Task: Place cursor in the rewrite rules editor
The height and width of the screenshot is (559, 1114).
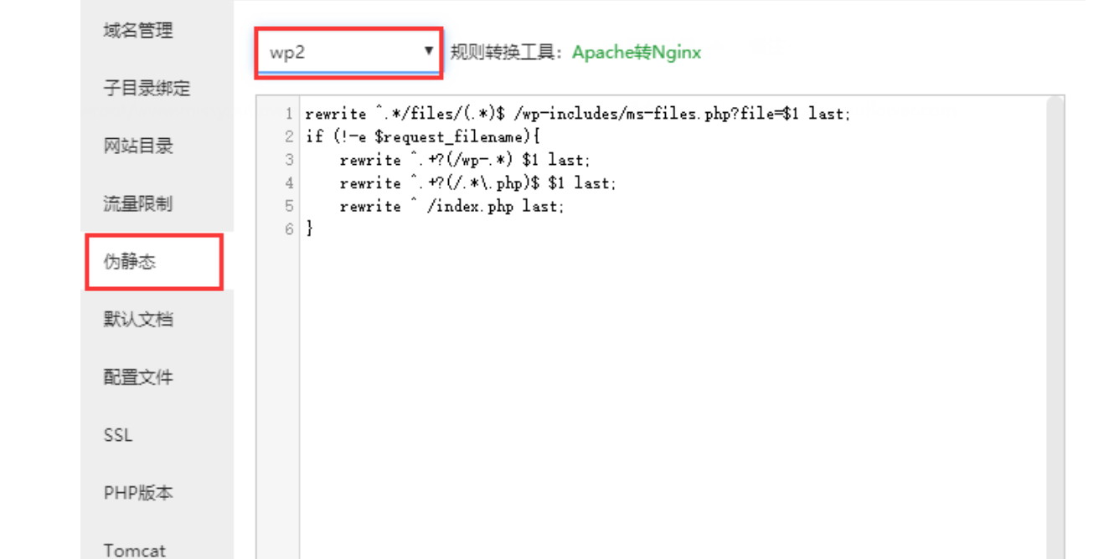Action: pos(586,335)
